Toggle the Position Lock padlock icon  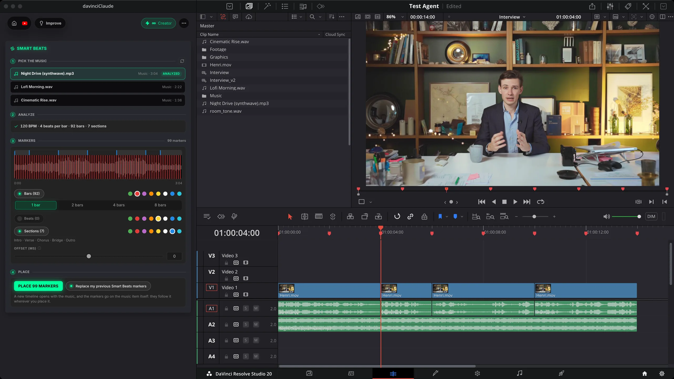pos(424,217)
